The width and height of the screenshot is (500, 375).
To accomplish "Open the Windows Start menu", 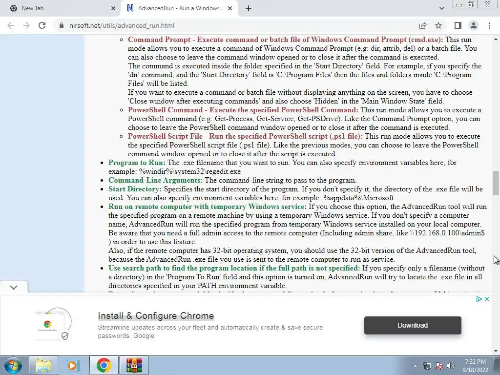I will [x=13, y=365].
